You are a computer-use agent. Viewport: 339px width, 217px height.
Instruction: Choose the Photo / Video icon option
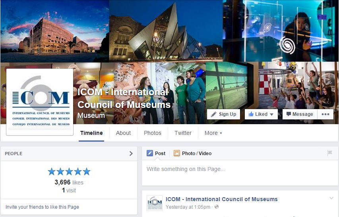coord(192,154)
